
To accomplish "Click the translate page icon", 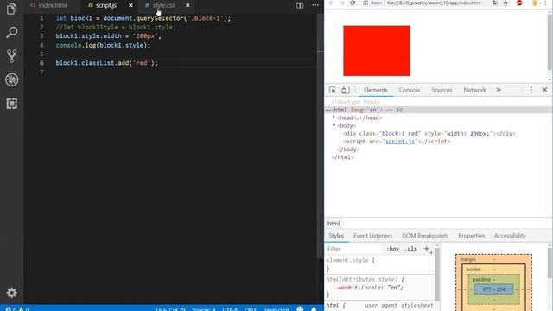I will 495,3.
